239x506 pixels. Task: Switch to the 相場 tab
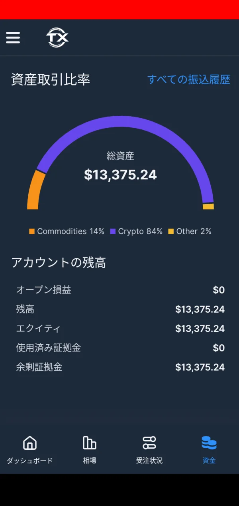(x=89, y=449)
